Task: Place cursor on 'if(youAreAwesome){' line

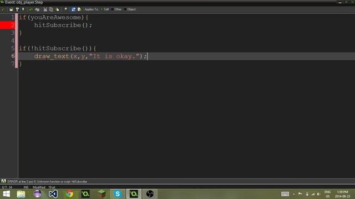Action: coord(54,17)
